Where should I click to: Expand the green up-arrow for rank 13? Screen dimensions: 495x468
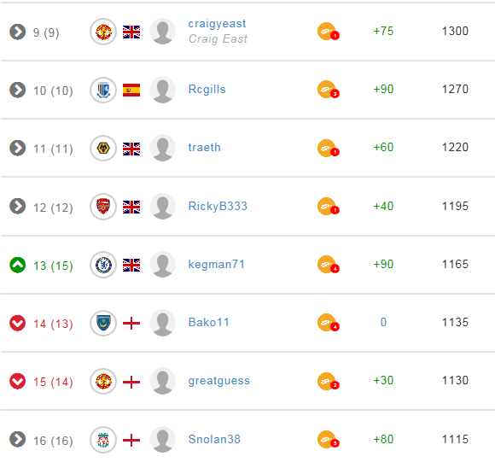17,265
